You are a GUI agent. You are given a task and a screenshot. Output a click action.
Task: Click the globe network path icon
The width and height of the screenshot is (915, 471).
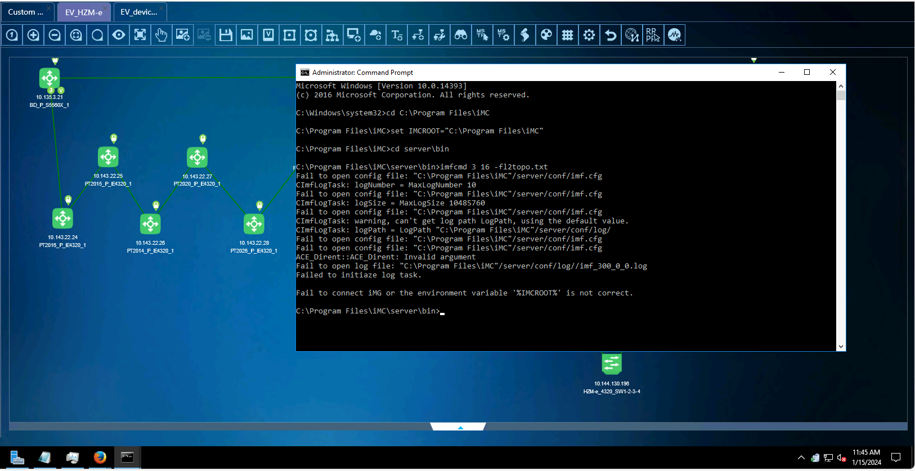coord(632,35)
